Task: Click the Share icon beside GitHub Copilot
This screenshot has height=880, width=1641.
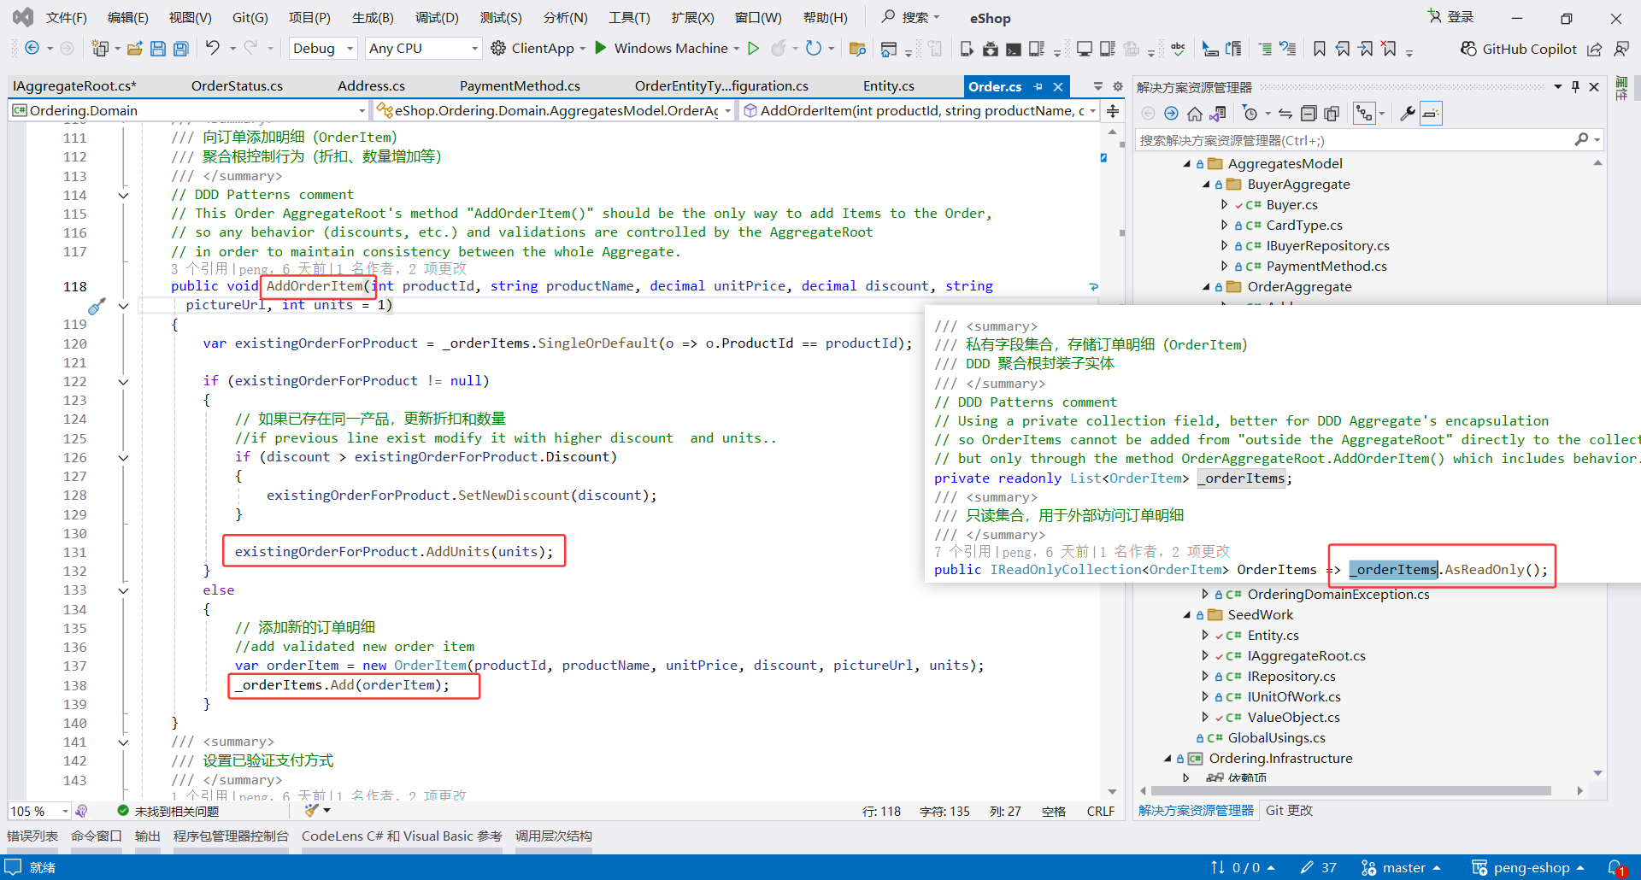Action: click(x=1595, y=49)
